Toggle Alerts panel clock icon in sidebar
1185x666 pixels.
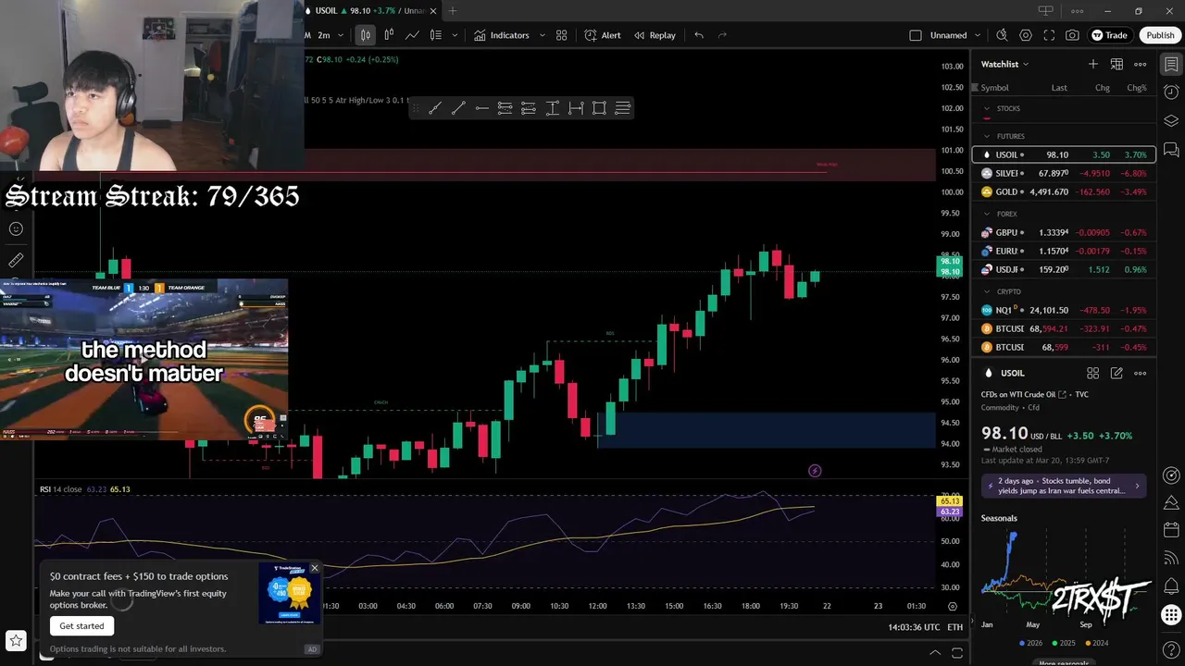pos(1171,92)
